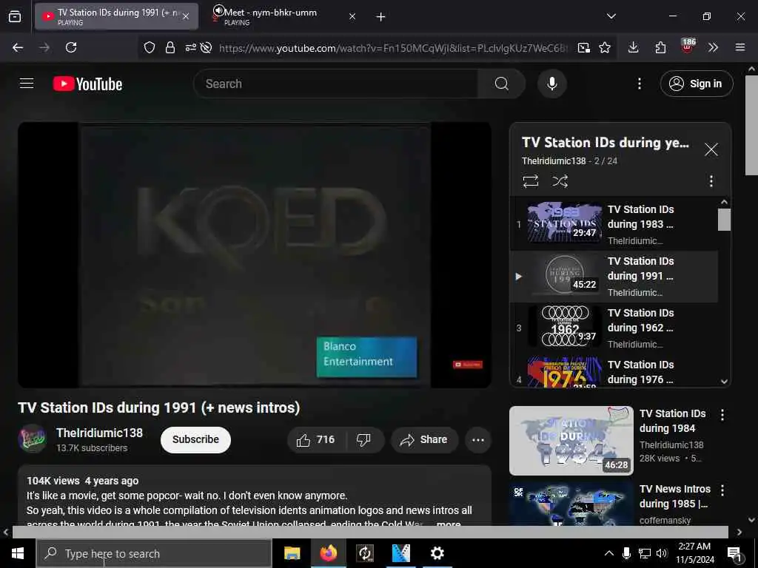
Task: Close the TV Station IDs tab
Action: (186, 16)
